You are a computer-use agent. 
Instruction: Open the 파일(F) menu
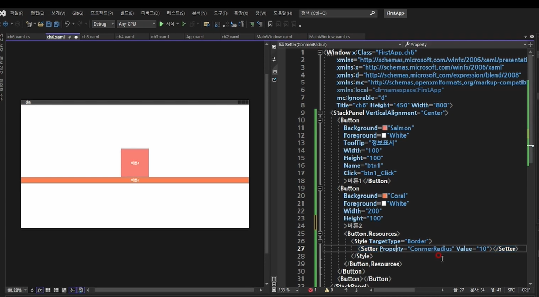click(16, 13)
